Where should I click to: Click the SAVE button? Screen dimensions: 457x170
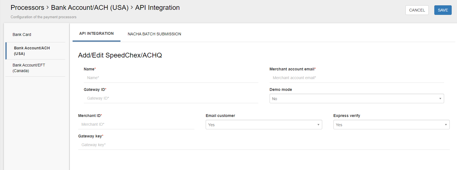click(443, 10)
